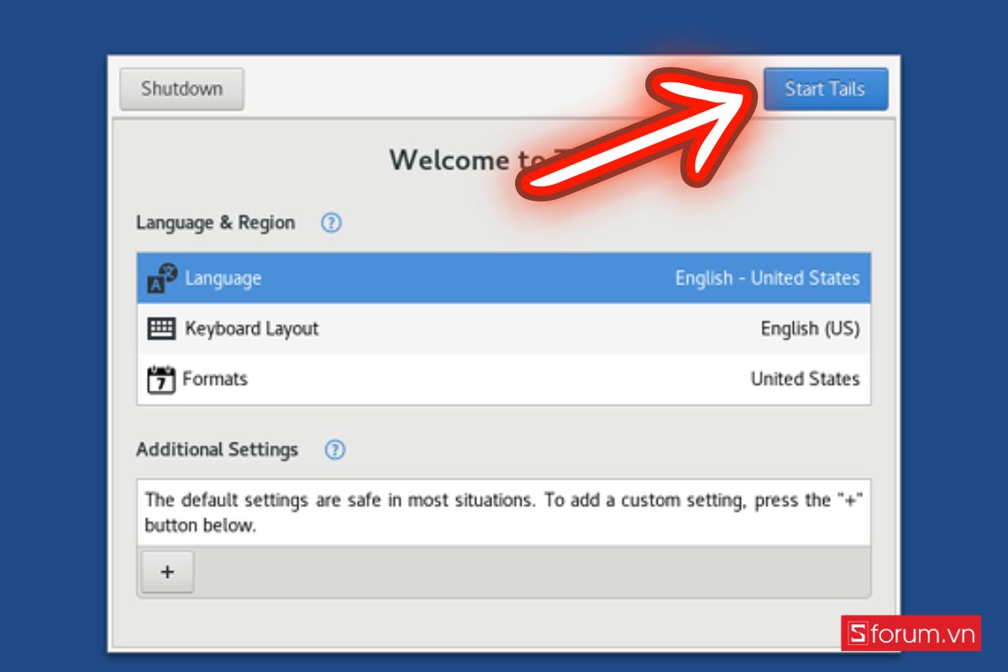Click the Additional Settings heading

point(217,449)
